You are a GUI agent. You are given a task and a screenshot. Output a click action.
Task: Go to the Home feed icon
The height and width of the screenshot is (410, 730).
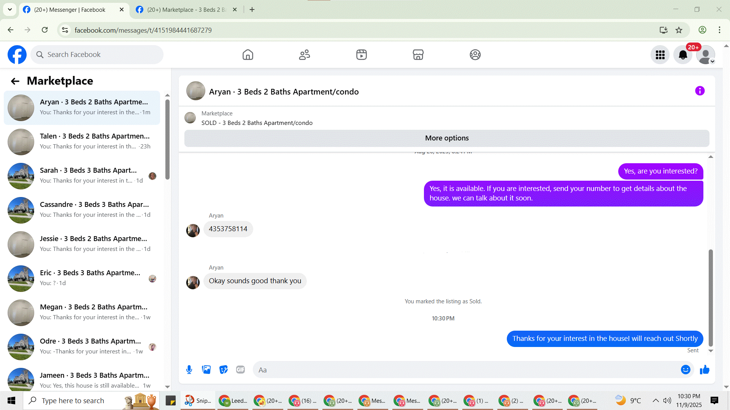[248, 55]
